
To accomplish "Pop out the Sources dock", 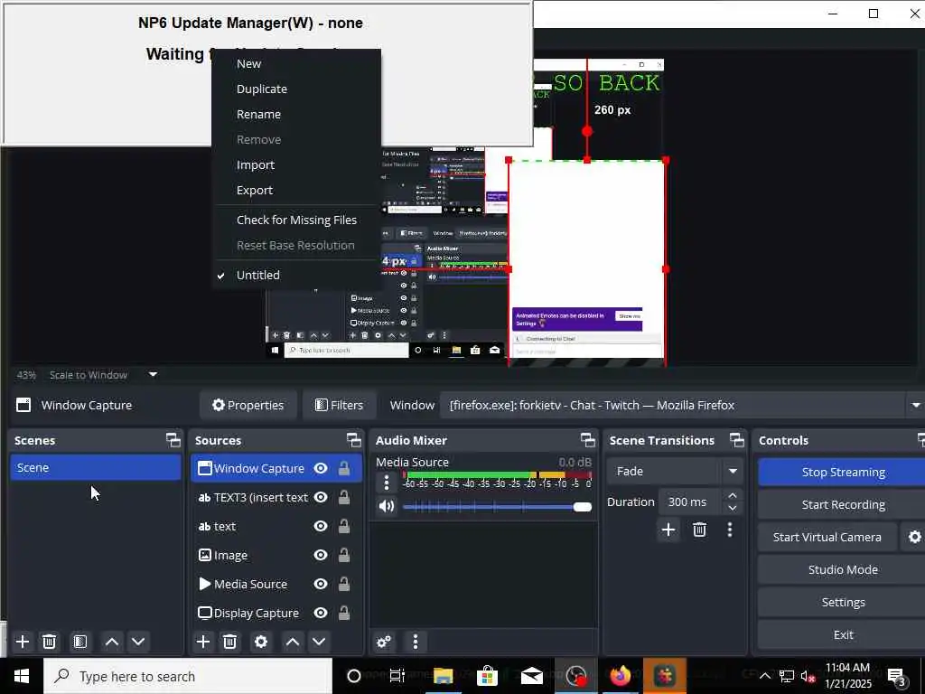I will (353, 440).
